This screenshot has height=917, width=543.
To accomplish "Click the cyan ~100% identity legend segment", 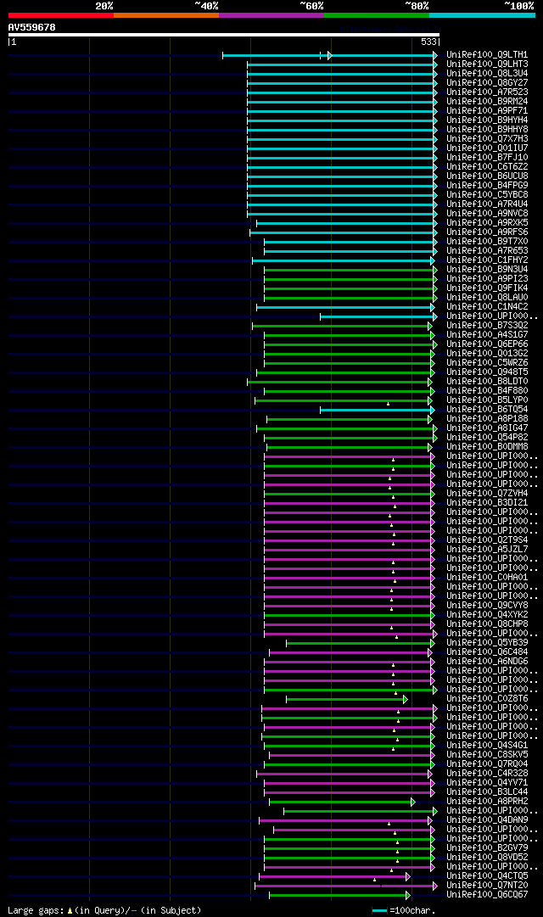I will [x=482, y=15].
